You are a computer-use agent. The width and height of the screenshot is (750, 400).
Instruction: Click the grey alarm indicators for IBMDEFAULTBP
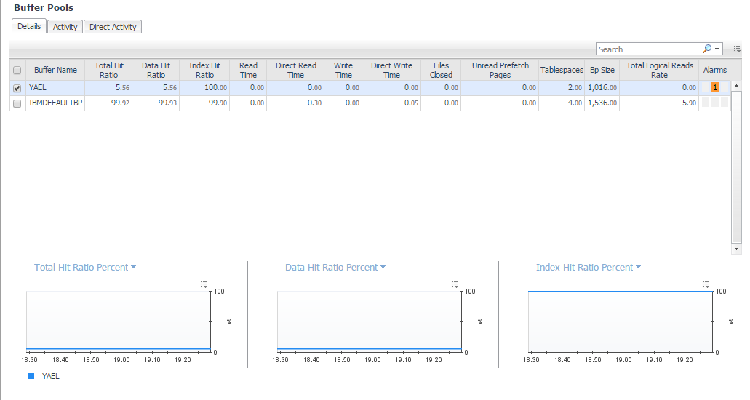pyautogui.click(x=714, y=103)
